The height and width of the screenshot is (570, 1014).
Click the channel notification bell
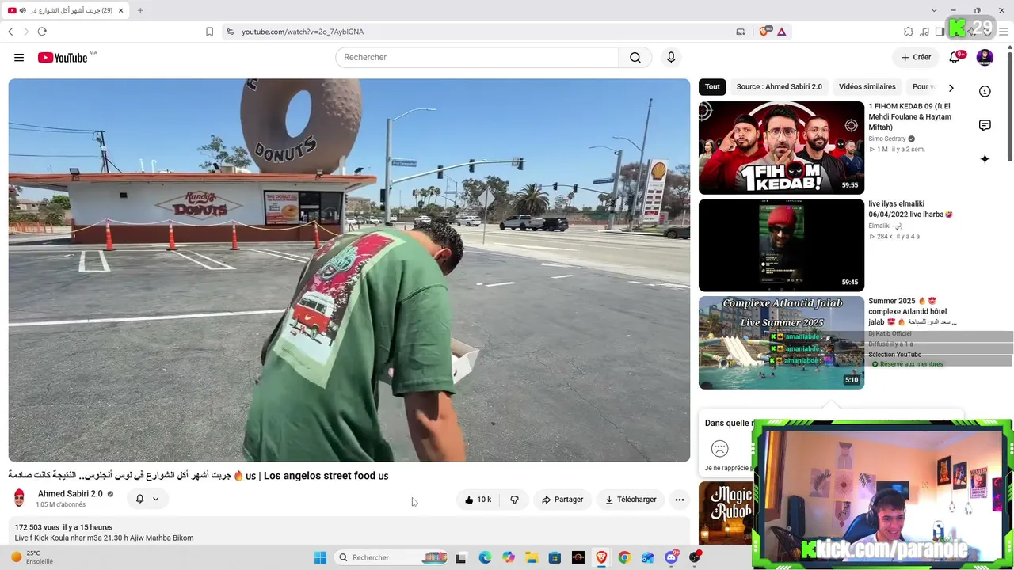click(139, 499)
